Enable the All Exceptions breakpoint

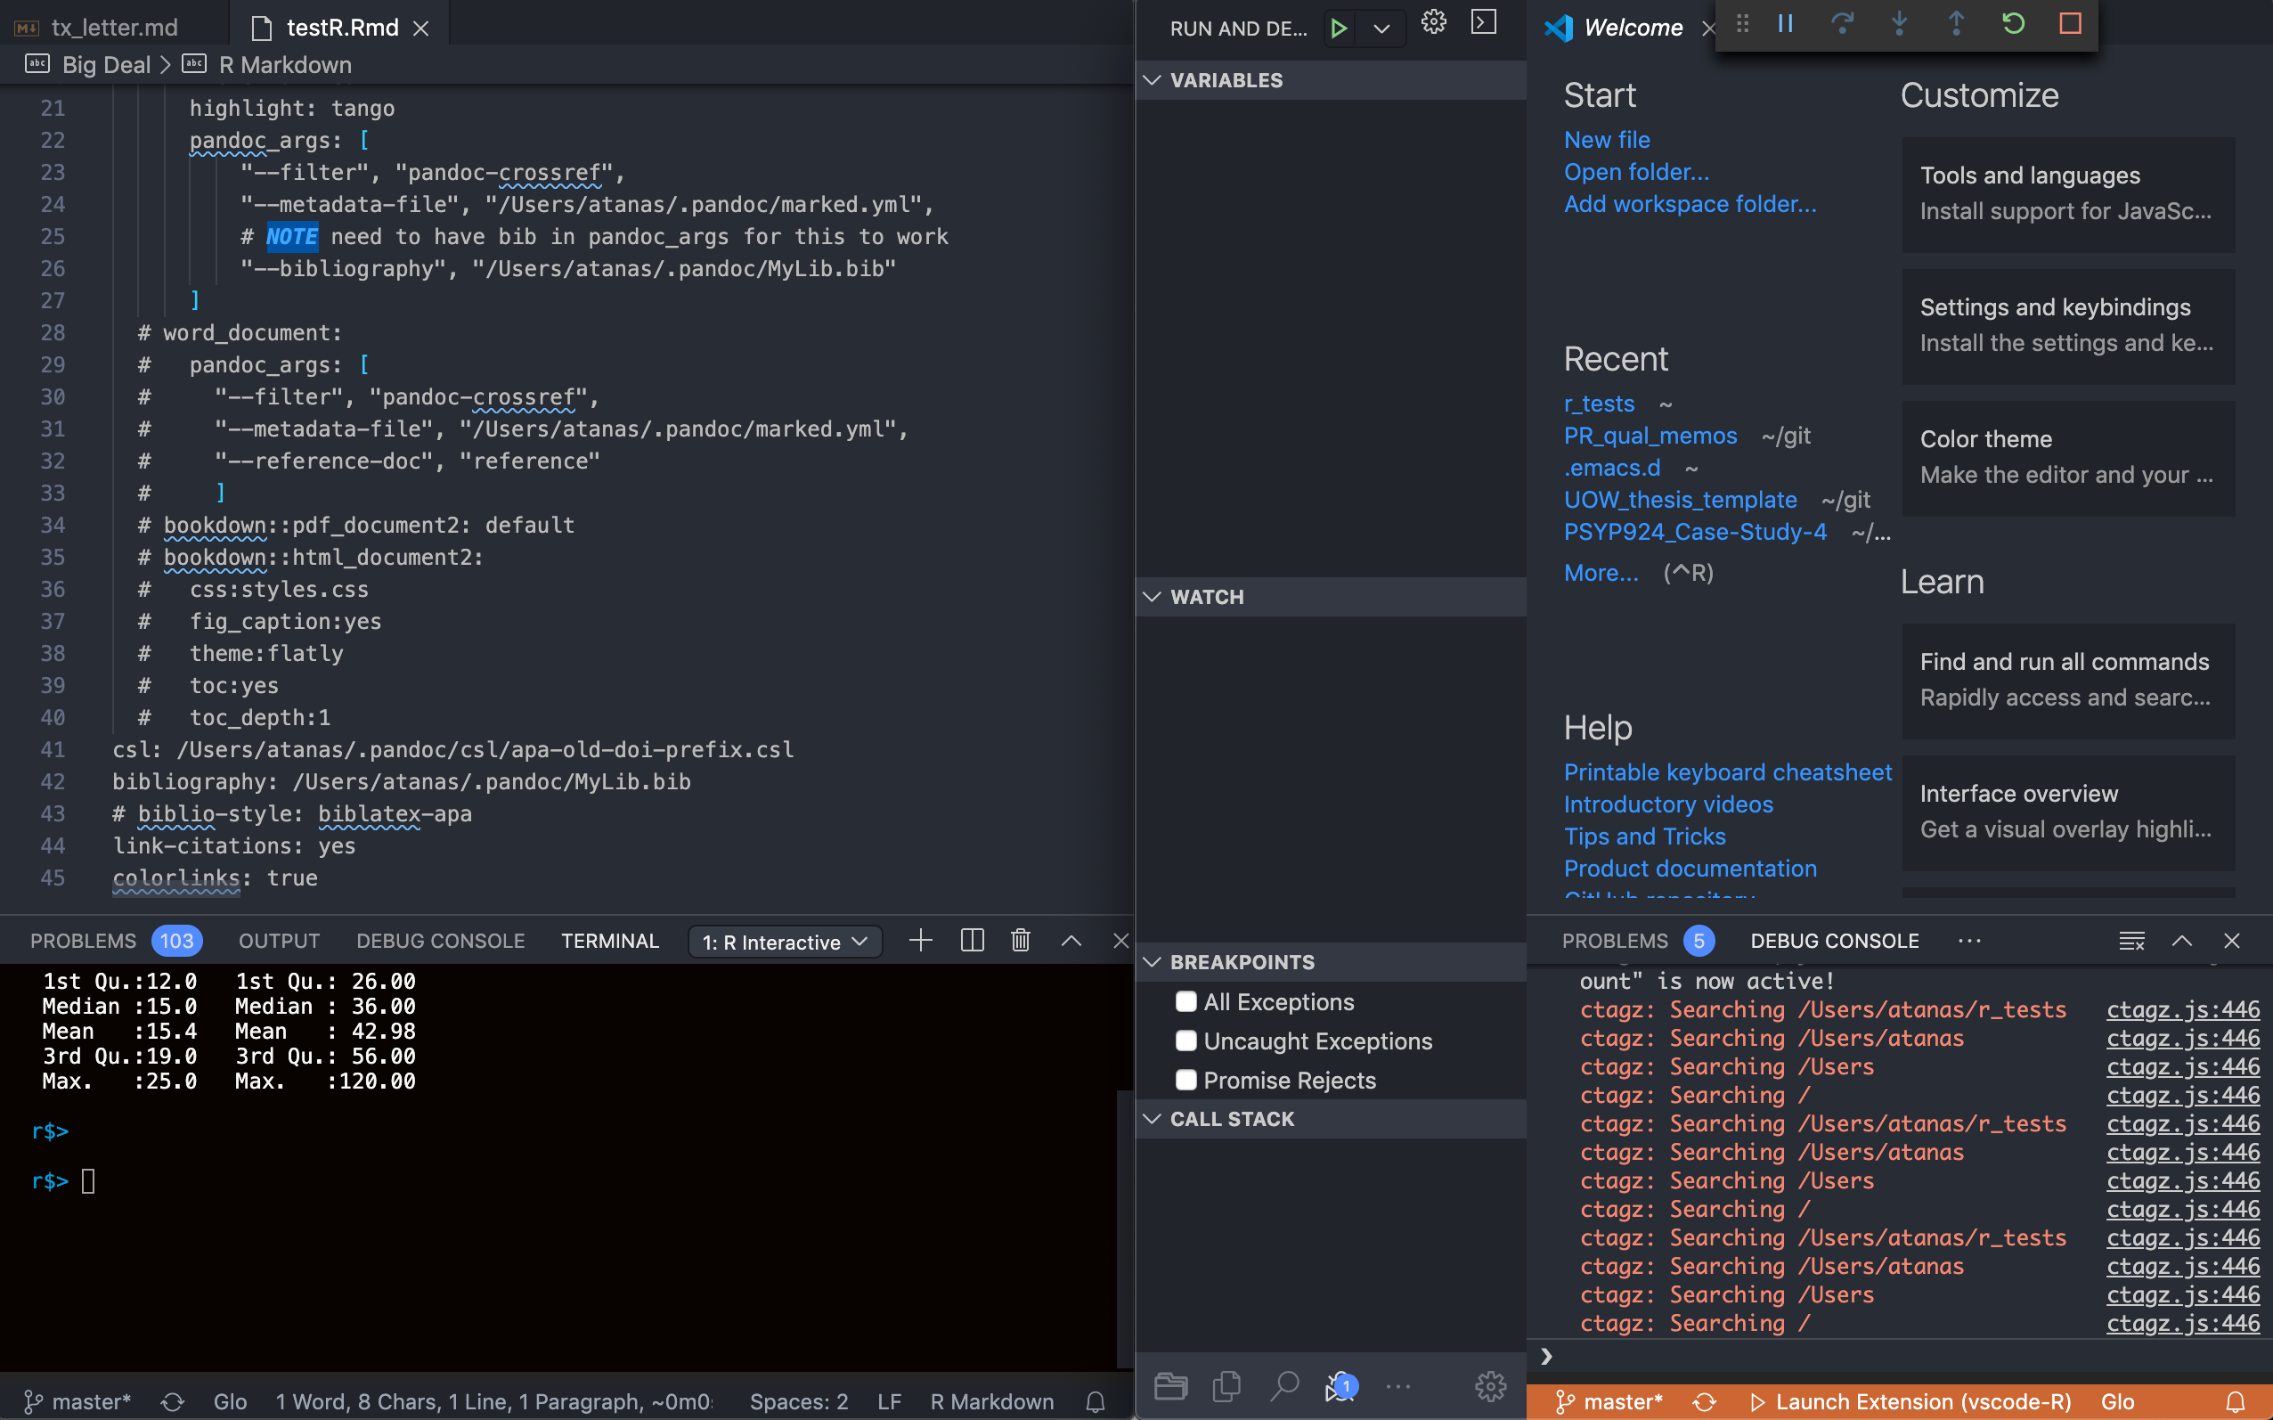click(1185, 1001)
